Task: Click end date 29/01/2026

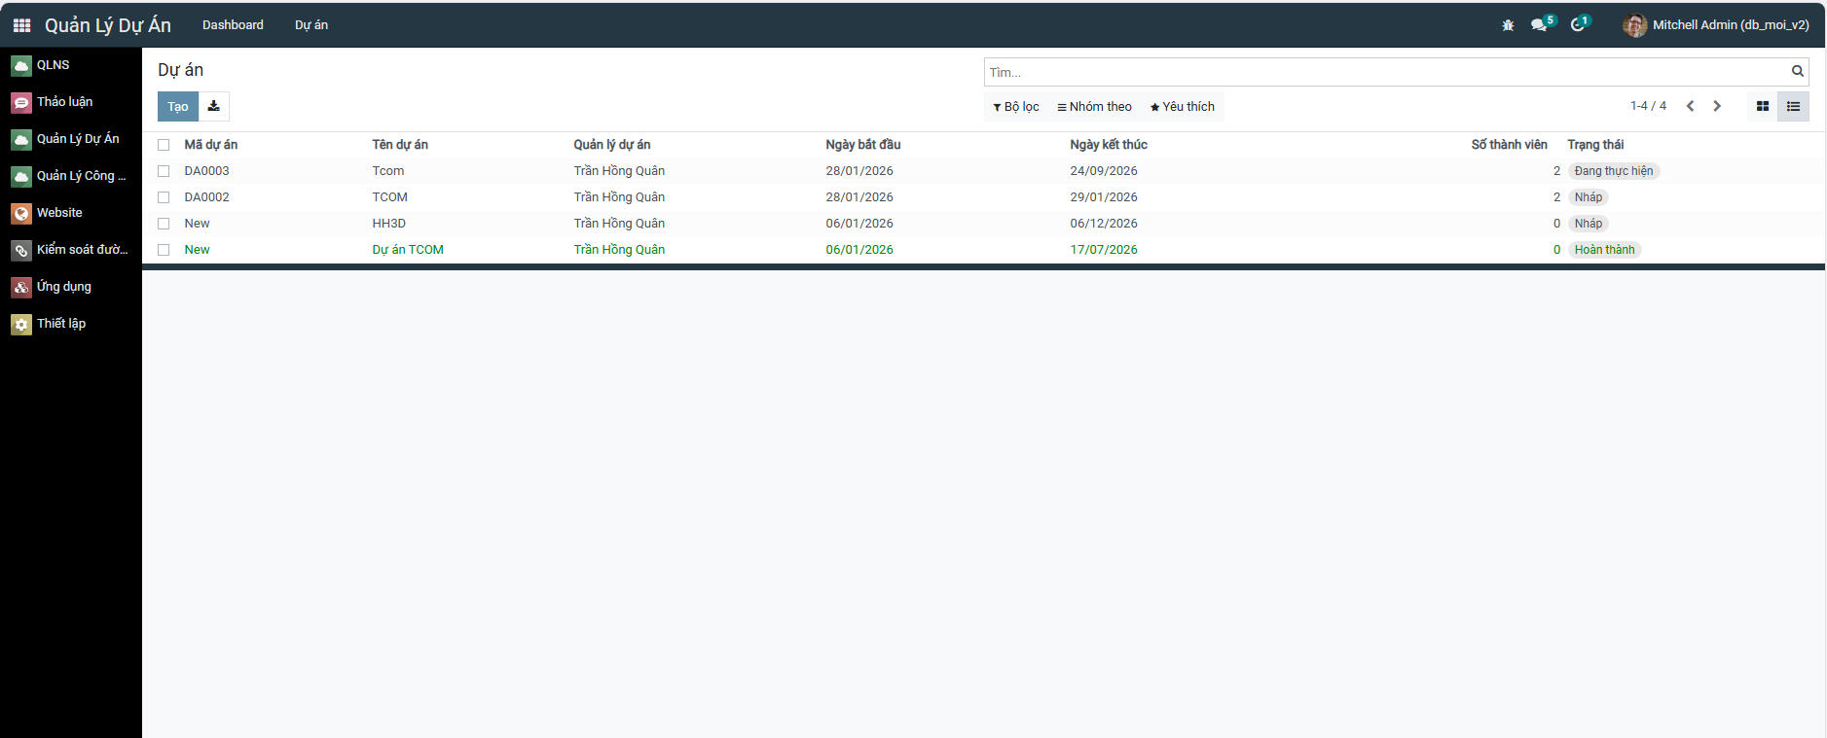Action: pyautogui.click(x=1104, y=197)
